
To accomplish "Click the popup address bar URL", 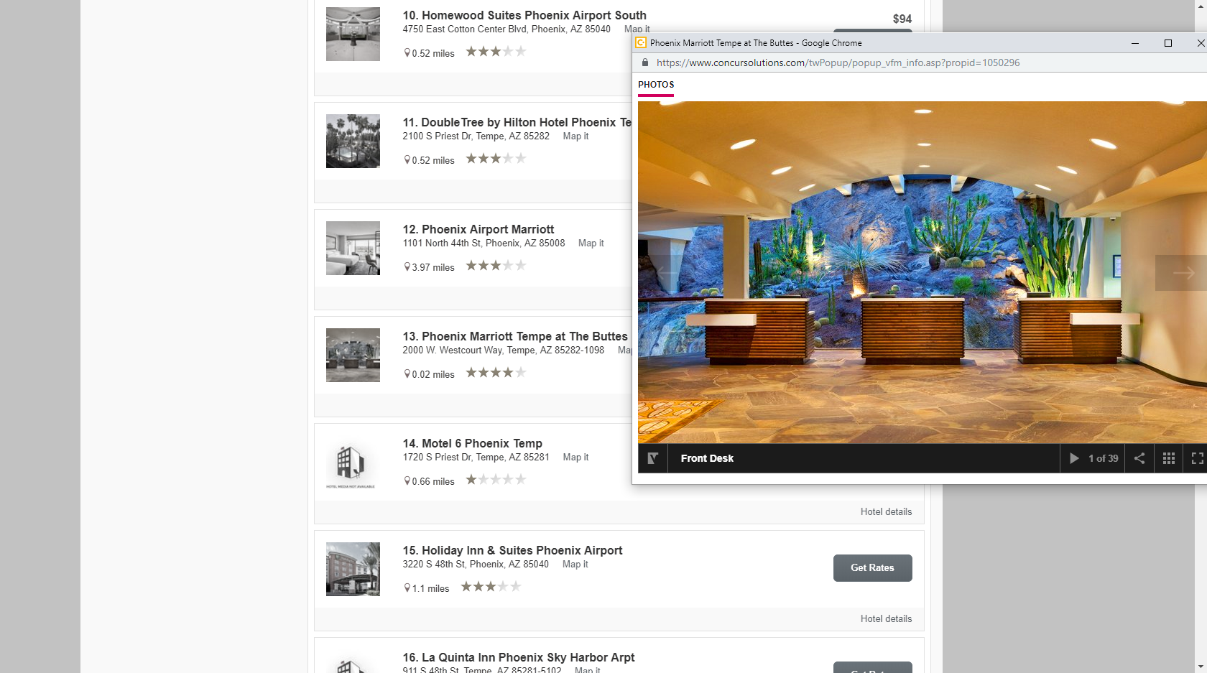I will [x=838, y=62].
